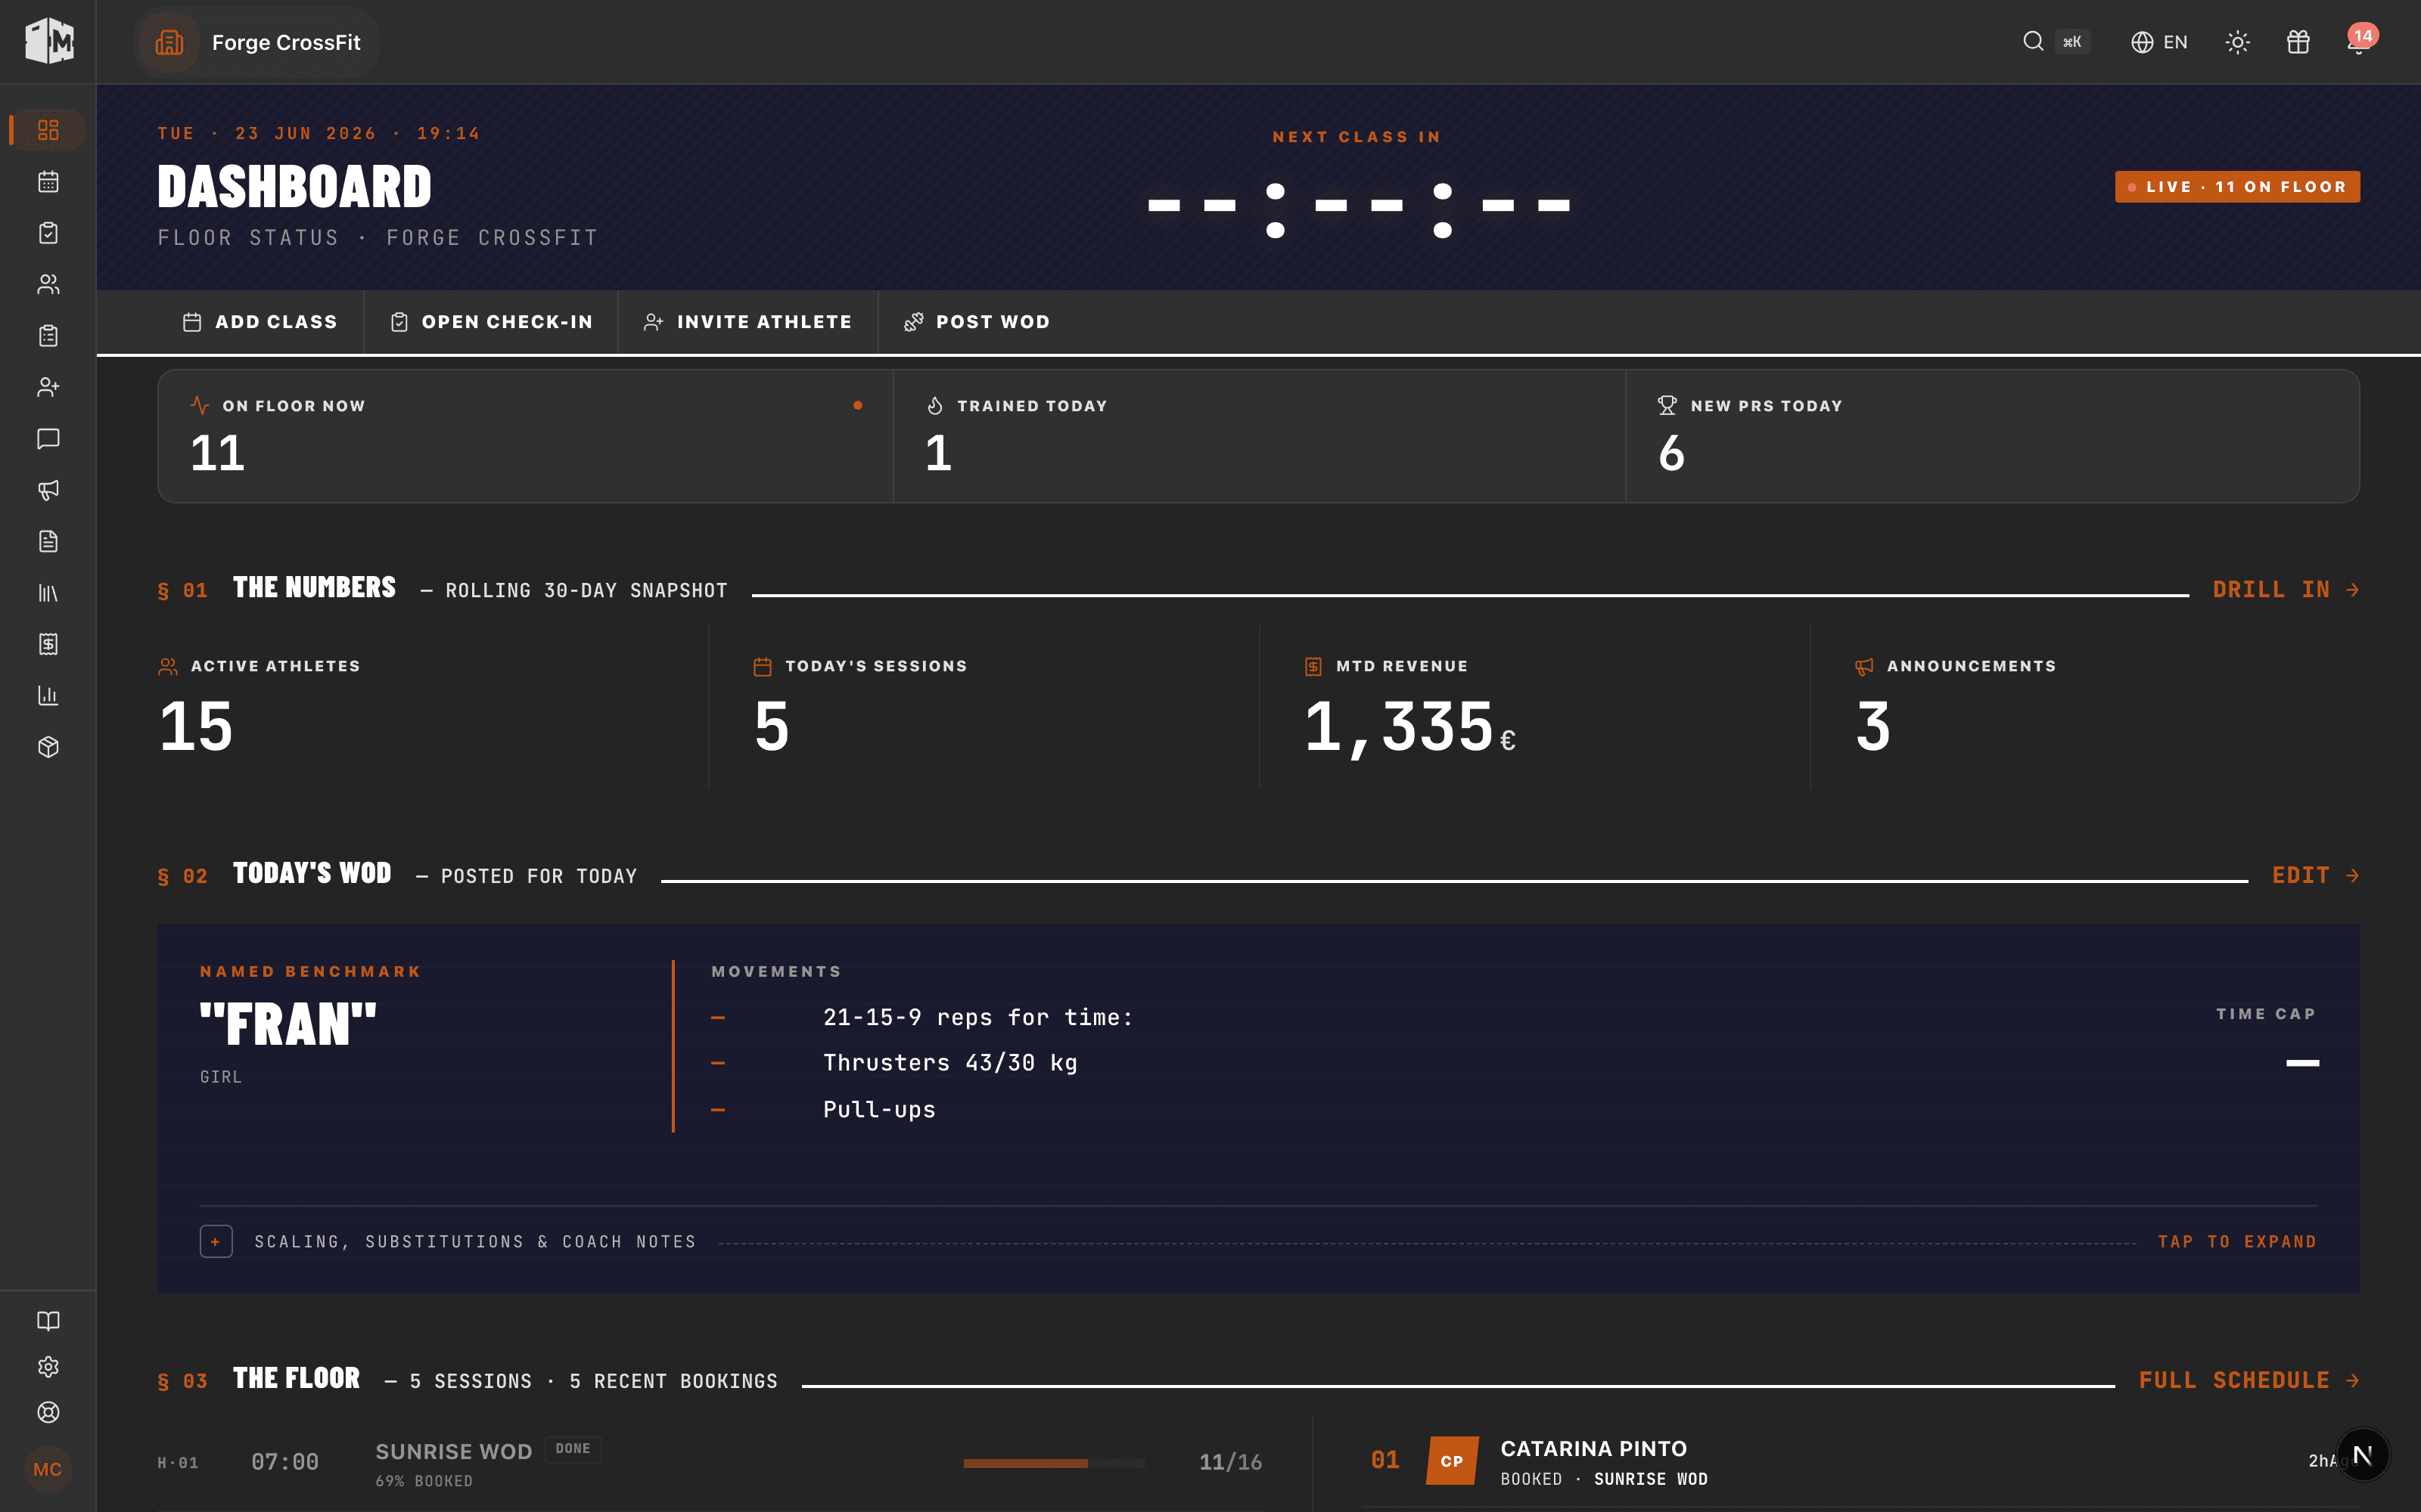
Task: Open the Trained Today stat card
Action: (x=1258, y=436)
